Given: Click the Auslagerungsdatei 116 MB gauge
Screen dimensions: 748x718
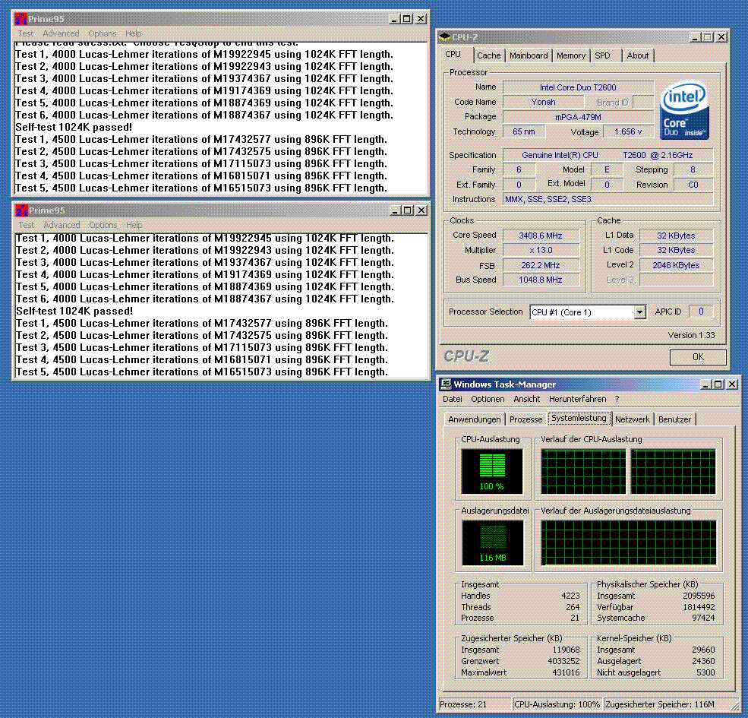Looking at the screenshot, I should click(492, 542).
